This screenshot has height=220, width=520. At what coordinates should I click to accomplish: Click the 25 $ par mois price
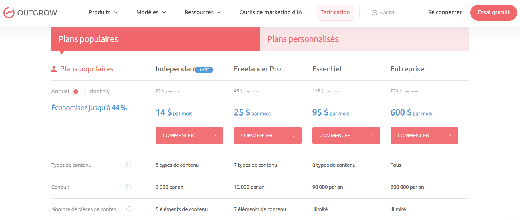click(x=252, y=113)
